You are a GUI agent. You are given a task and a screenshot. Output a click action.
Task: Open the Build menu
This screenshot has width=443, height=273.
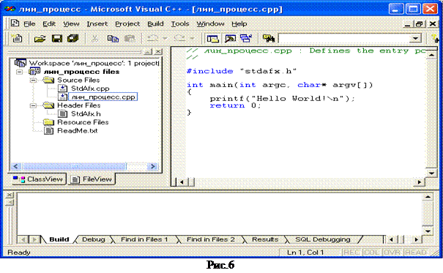tap(155, 24)
